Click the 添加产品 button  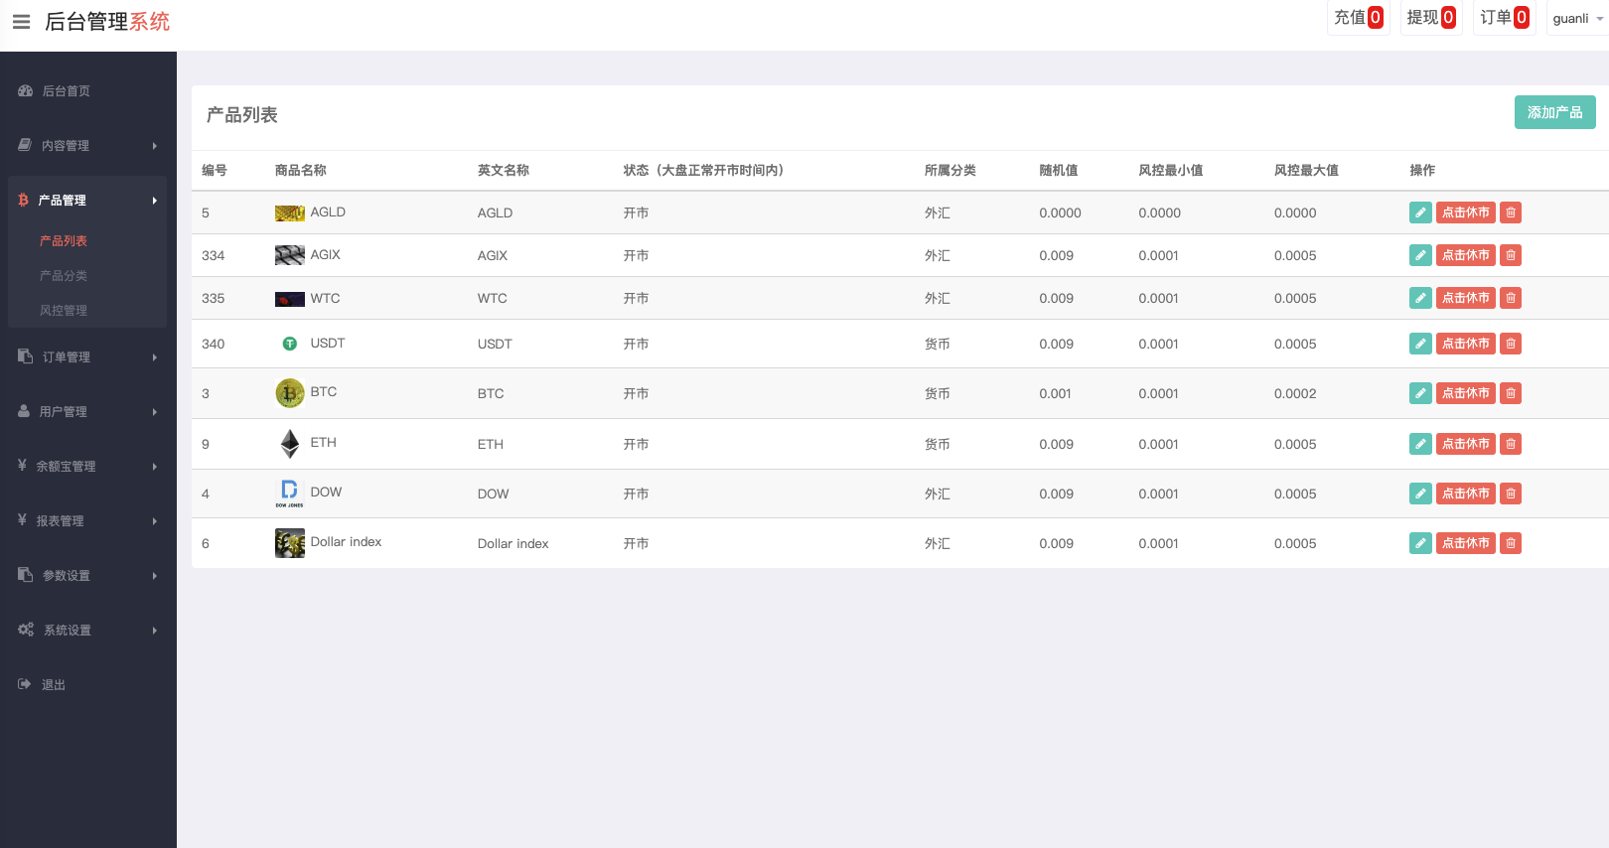coord(1554,112)
